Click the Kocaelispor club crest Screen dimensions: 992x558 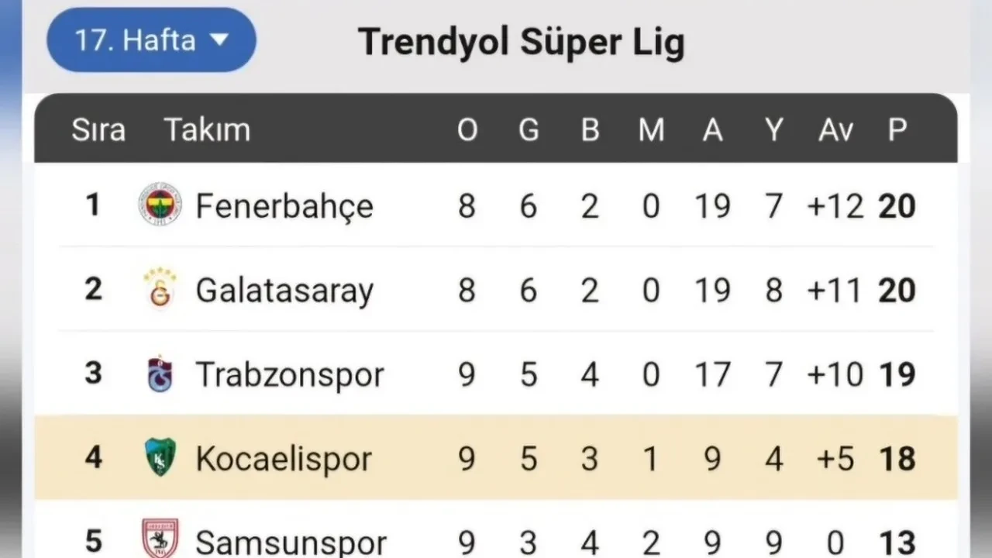pos(160,457)
